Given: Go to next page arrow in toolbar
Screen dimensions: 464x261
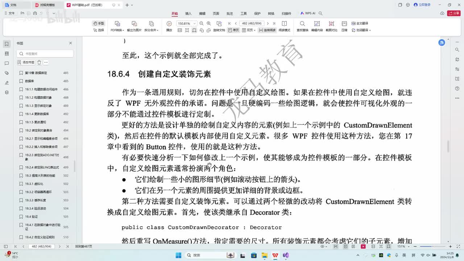Looking at the screenshot, I should 268,24.
